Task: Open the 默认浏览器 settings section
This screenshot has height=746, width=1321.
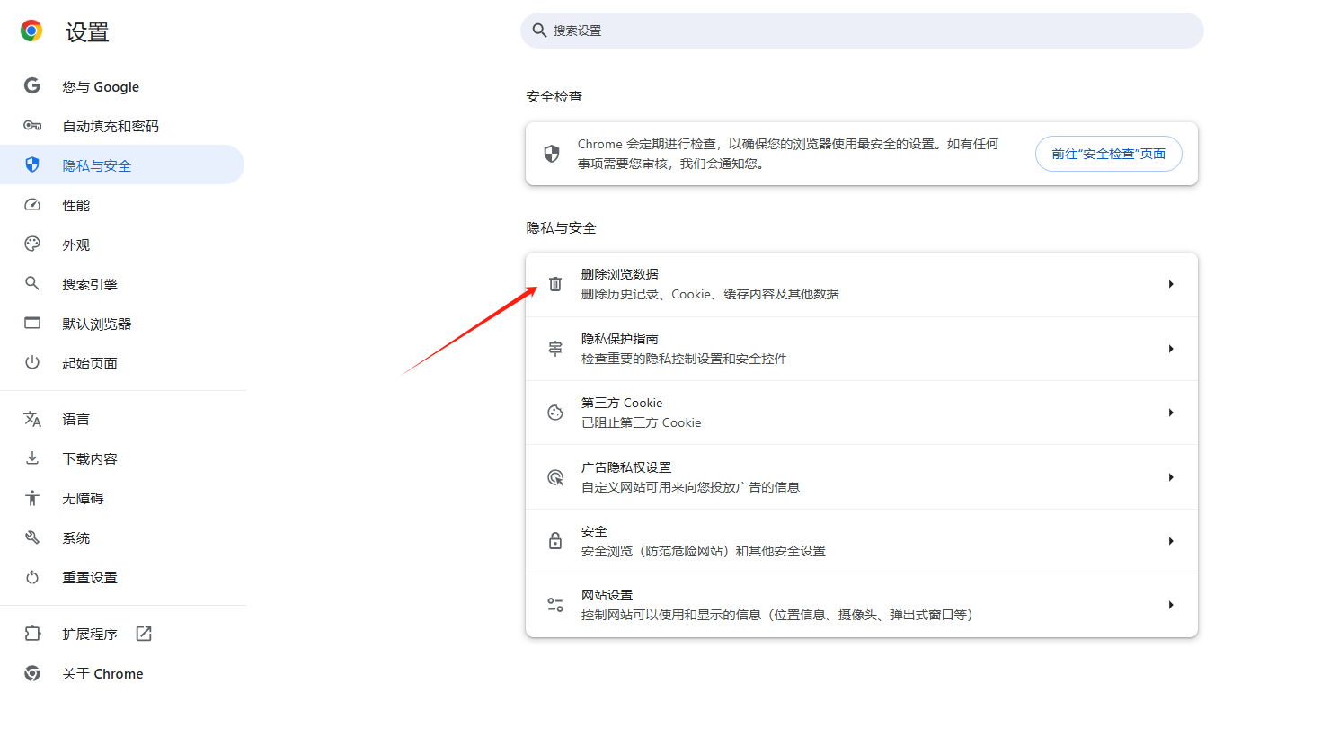Action: [122, 324]
